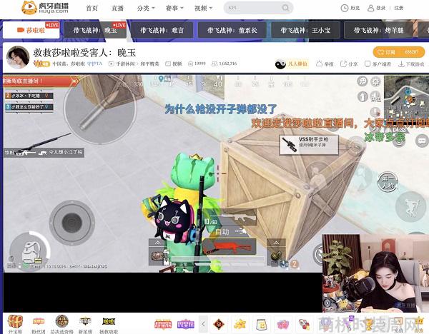Click the 举报 report icon
Image resolution: width=429 pixels, height=334 pixels.
(319, 64)
